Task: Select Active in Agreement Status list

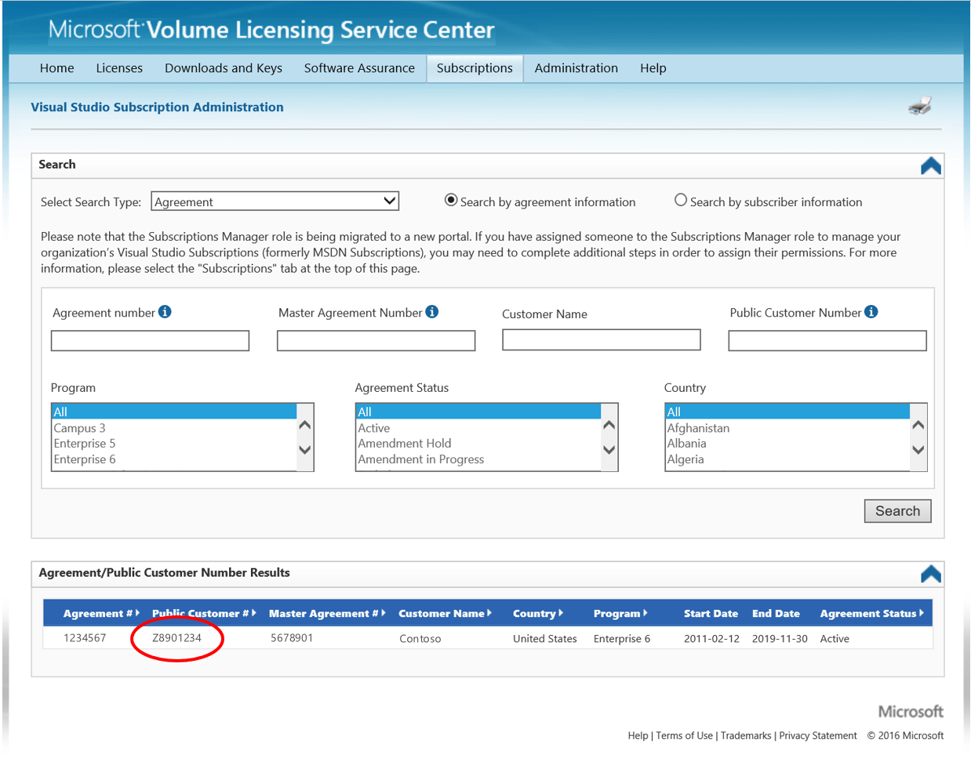Action: 478,428
